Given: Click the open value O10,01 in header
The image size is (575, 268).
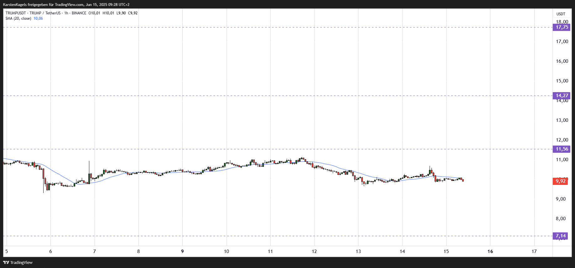Looking at the screenshot, I should tap(94, 13).
